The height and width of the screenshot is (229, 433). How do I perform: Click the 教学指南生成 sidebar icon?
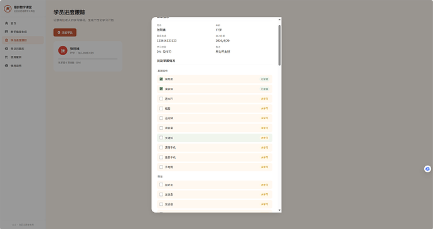click(6, 32)
